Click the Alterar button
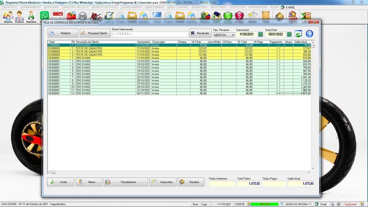Screen dimensions: 368x207 (89, 182)
